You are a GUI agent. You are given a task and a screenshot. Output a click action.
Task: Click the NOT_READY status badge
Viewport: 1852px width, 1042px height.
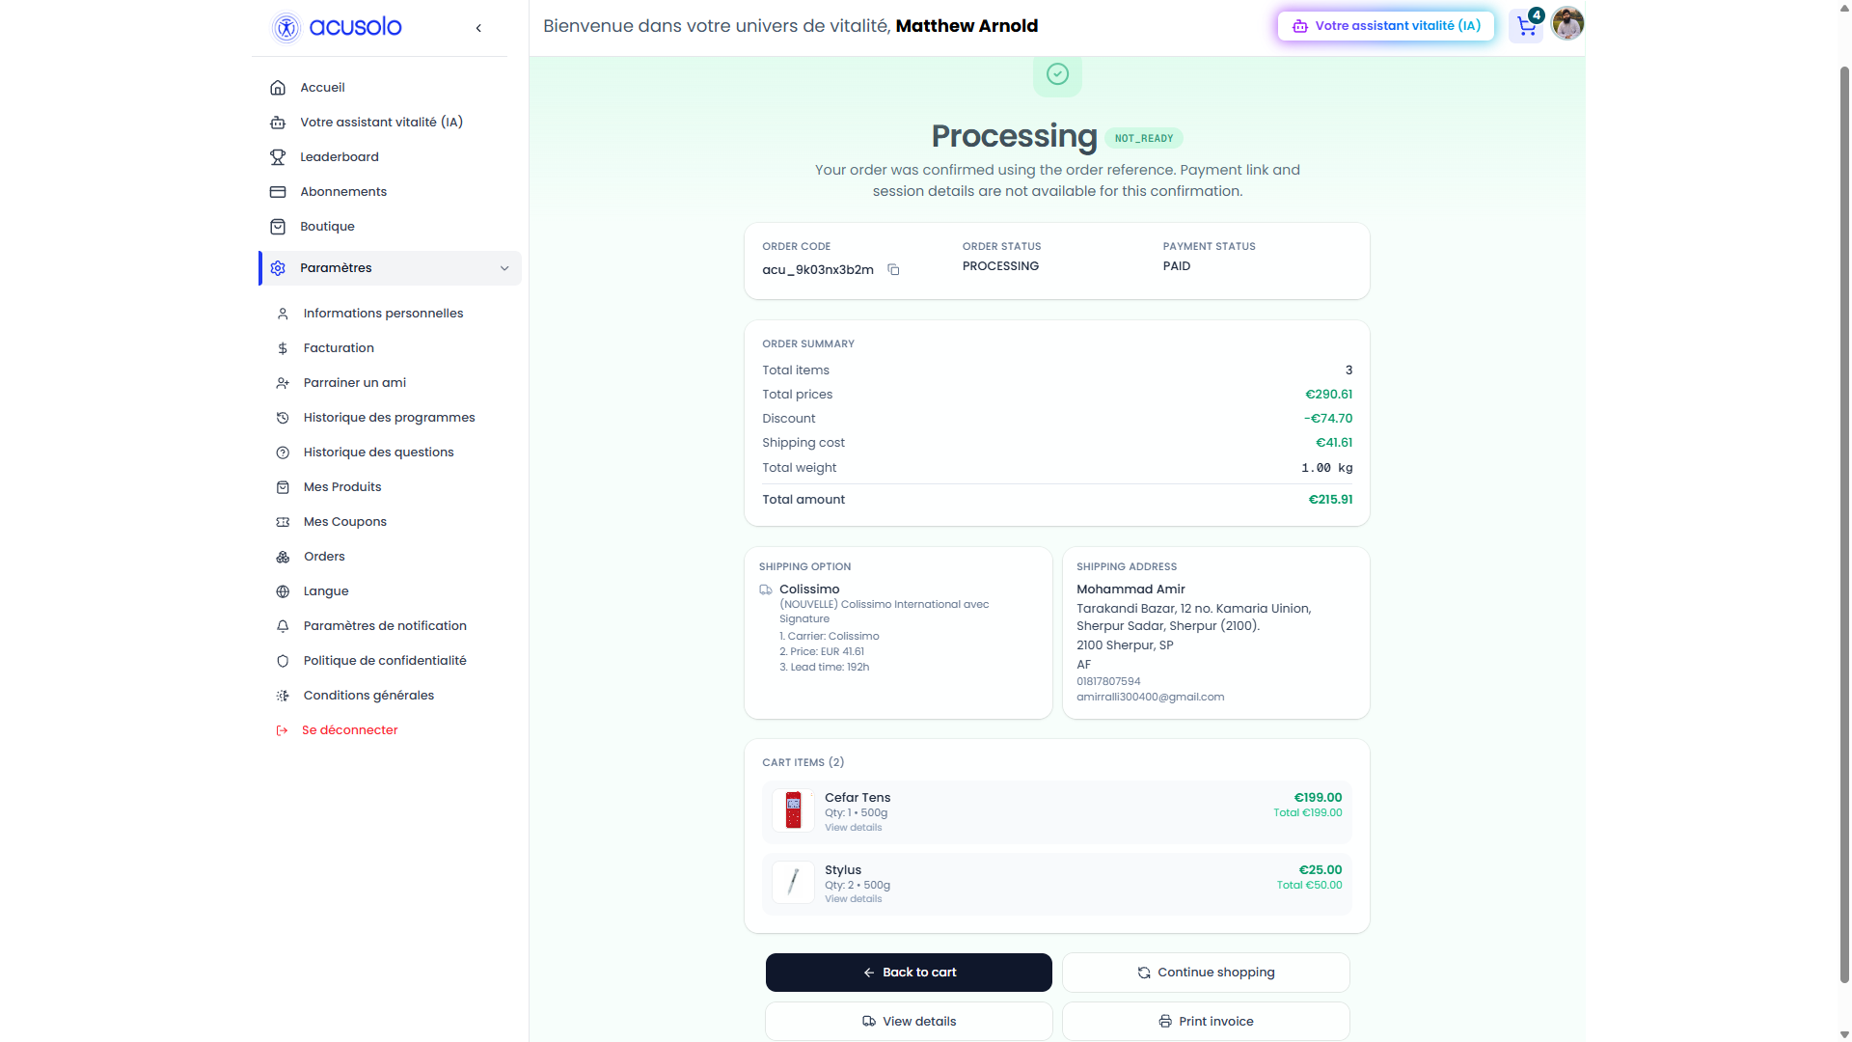[1144, 138]
